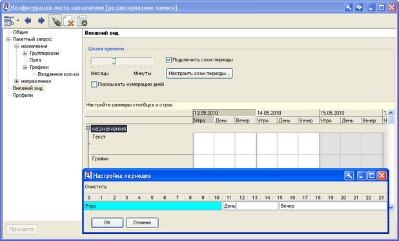Click the День period input field
This screenshot has width=399, height=241.
point(251,206)
